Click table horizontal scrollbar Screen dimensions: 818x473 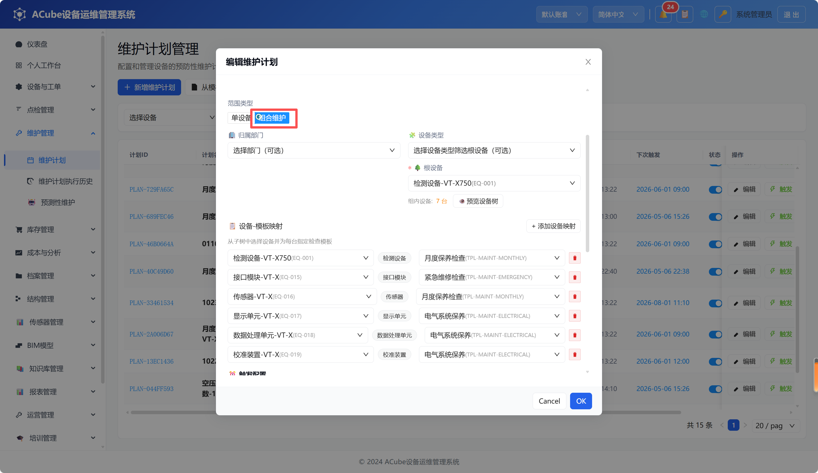click(406, 412)
